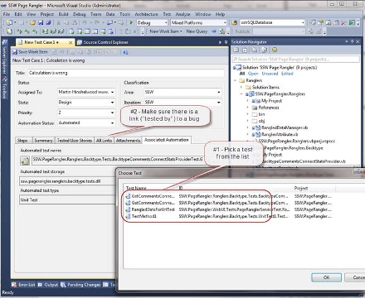Screen dimensions: 365x298
Task: Open the State dropdown showing Design
Action: 112,103
